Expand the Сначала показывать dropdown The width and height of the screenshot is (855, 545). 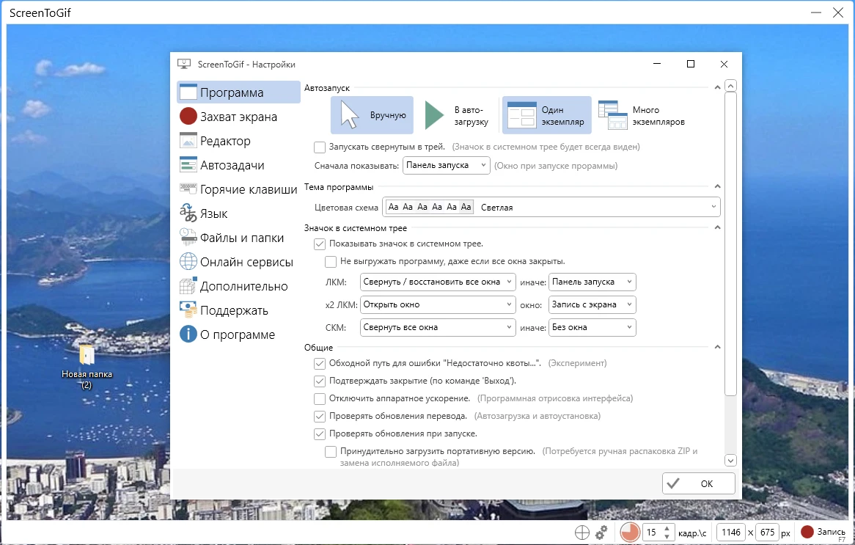[446, 166]
